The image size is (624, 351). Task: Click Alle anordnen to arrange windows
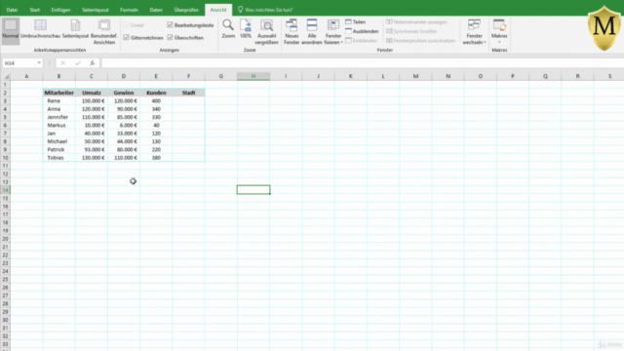(312, 31)
